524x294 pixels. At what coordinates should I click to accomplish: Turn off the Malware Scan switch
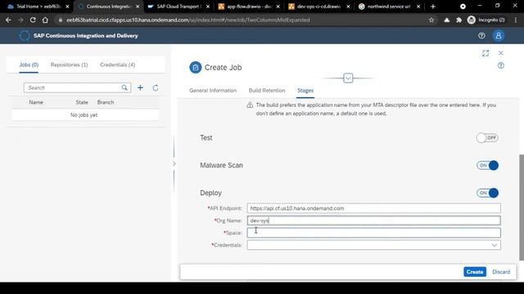click(487, 165)
